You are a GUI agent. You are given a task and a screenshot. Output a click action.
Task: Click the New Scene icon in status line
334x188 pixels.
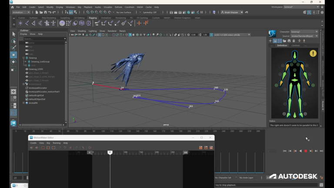[x=37, y=12]
